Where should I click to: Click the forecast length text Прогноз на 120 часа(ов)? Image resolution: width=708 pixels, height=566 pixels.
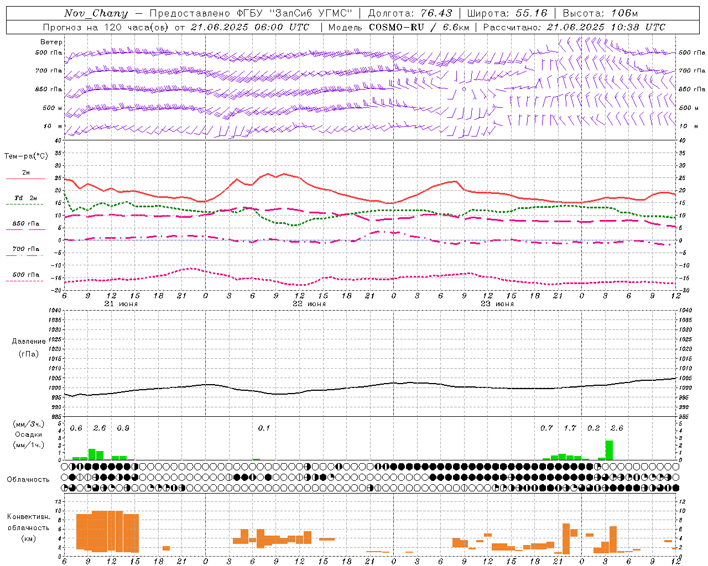click(x=106, y=27)
